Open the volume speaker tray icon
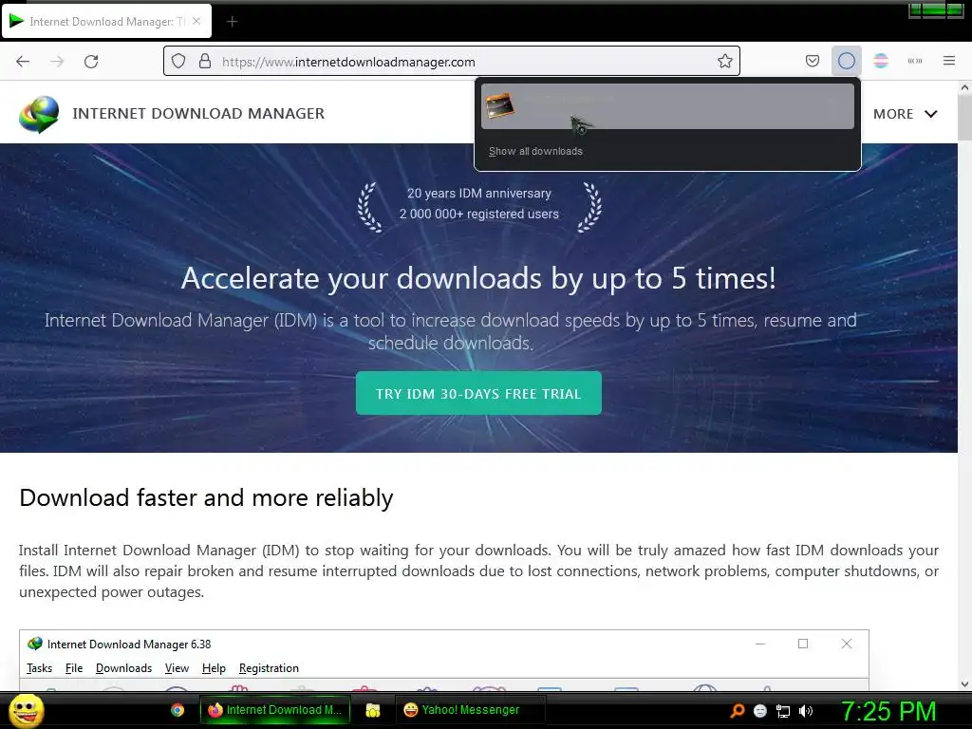This screenshot has height=729, width=972. (806, 711)
